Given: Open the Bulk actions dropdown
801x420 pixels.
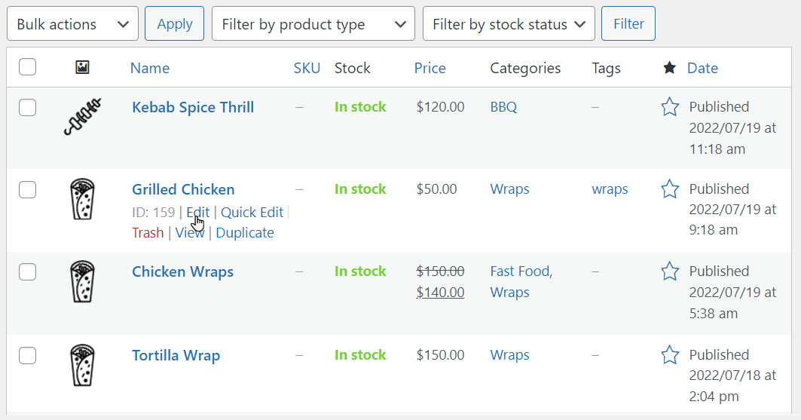Looking at the screenshot, I should click(x=72, y=23).
